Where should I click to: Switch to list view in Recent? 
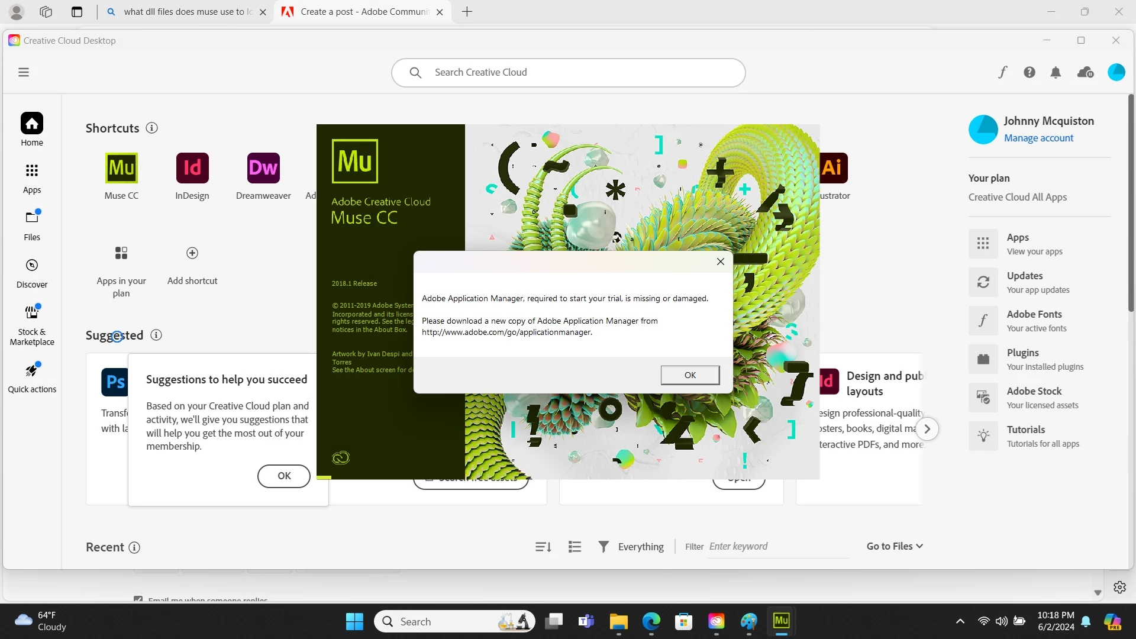[575, 547]
